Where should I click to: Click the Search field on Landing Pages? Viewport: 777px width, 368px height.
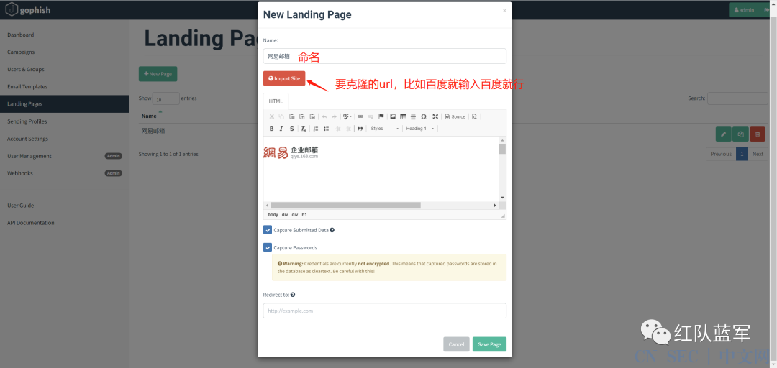tap(737, 98)
